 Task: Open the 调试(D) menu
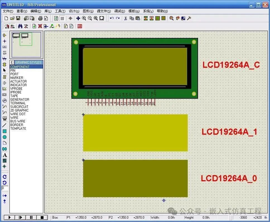coord(120,11)
